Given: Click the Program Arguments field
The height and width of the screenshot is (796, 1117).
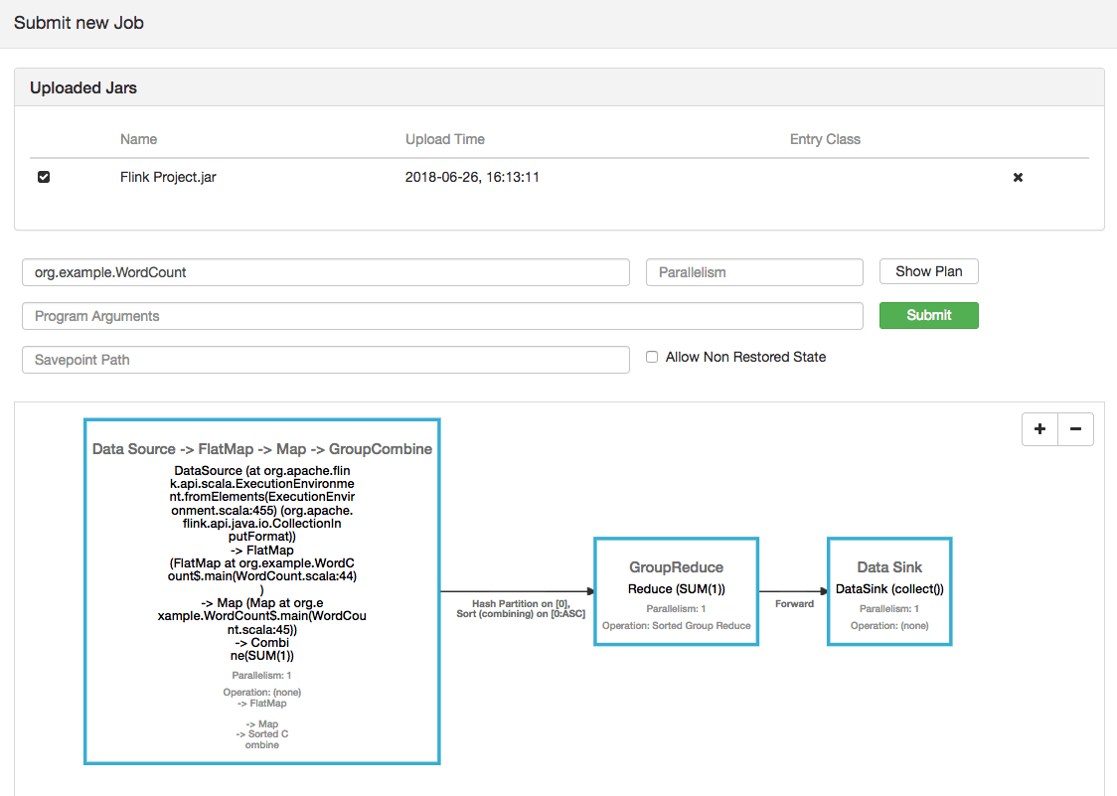Looking at the screenshot, I should tap(442, 316).
